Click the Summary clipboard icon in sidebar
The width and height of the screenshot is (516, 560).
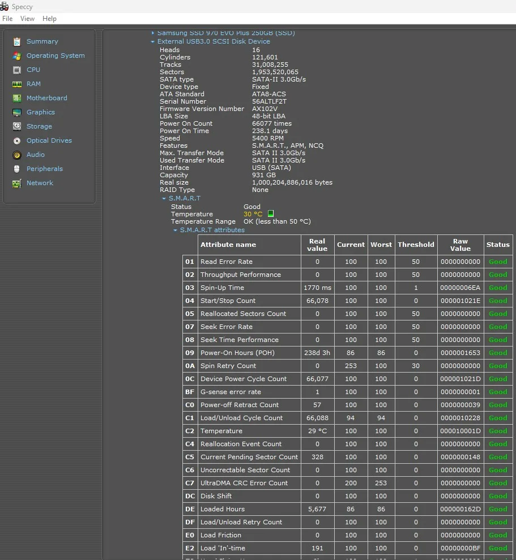click(17, 42)
